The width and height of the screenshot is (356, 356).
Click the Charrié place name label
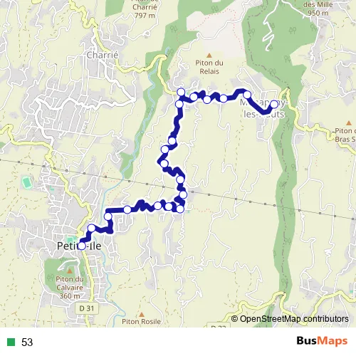[103, 55]
